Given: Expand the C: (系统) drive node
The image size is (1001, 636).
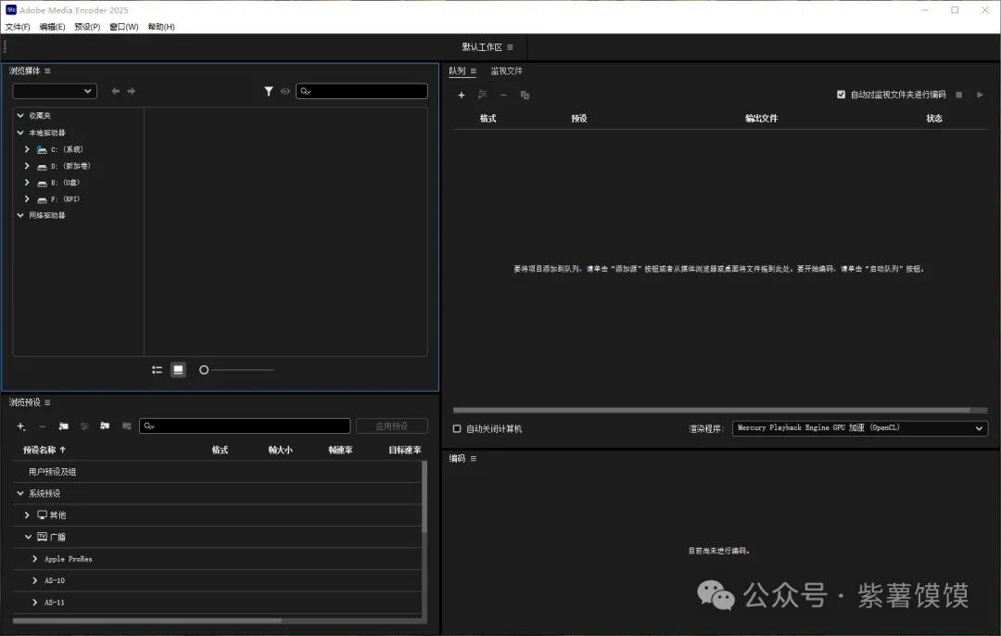Looking at the screenshot, I should [x=28, y=149].
